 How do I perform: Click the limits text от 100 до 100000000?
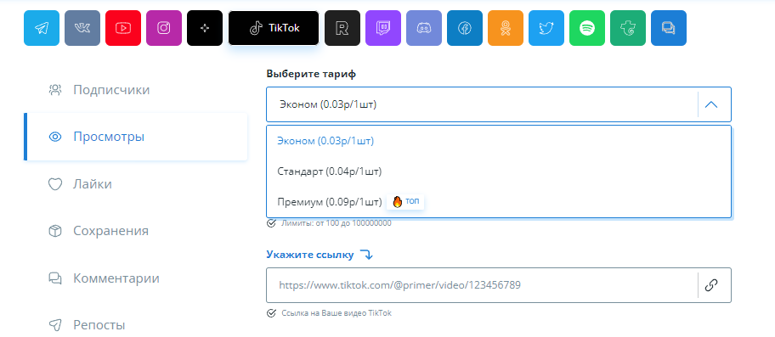click(337, 223)
